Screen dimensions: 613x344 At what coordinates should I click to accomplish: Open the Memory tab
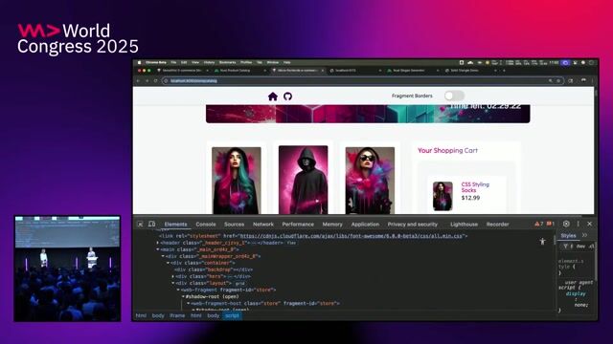point(332,225)
